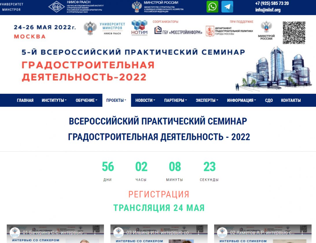316x243 pixels.
Task: Click the ГБУ «Мосстройинформ» logo
Action: click(178, 30)
